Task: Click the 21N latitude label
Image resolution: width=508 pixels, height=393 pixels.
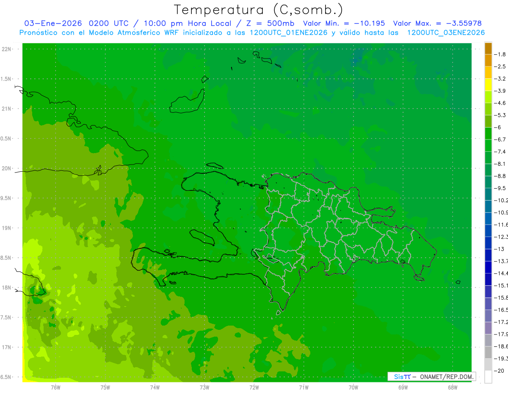Action: point(7,109)
